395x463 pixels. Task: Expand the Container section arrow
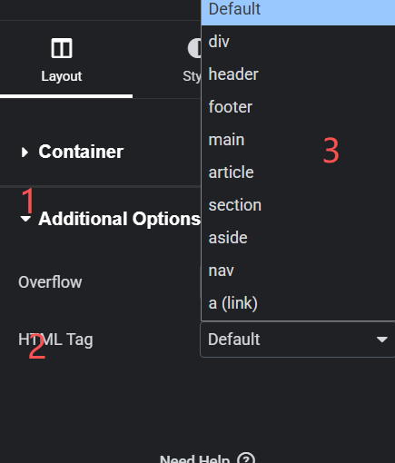[x=25, y=153]
